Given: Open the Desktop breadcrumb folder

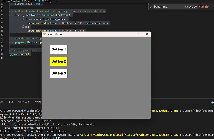Looking at the screenshot, I should pyautogui.click(x=29, y=1).
